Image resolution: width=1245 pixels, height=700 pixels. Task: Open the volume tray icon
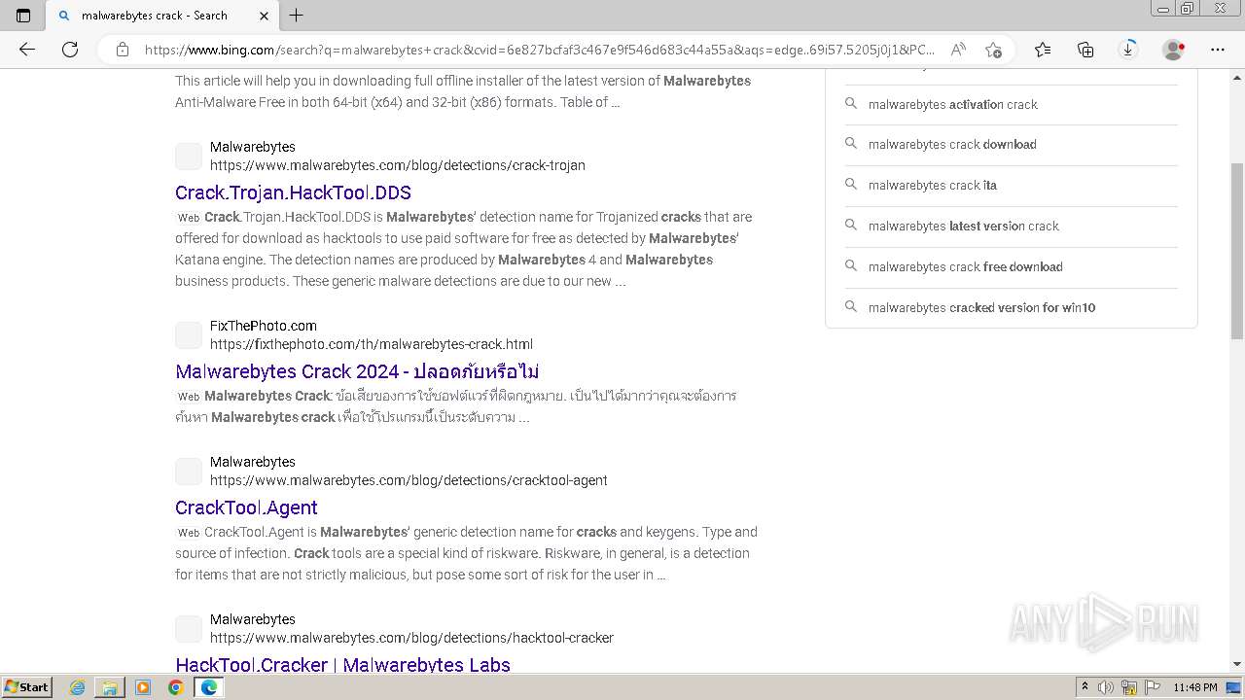(x=1106, y=687)
